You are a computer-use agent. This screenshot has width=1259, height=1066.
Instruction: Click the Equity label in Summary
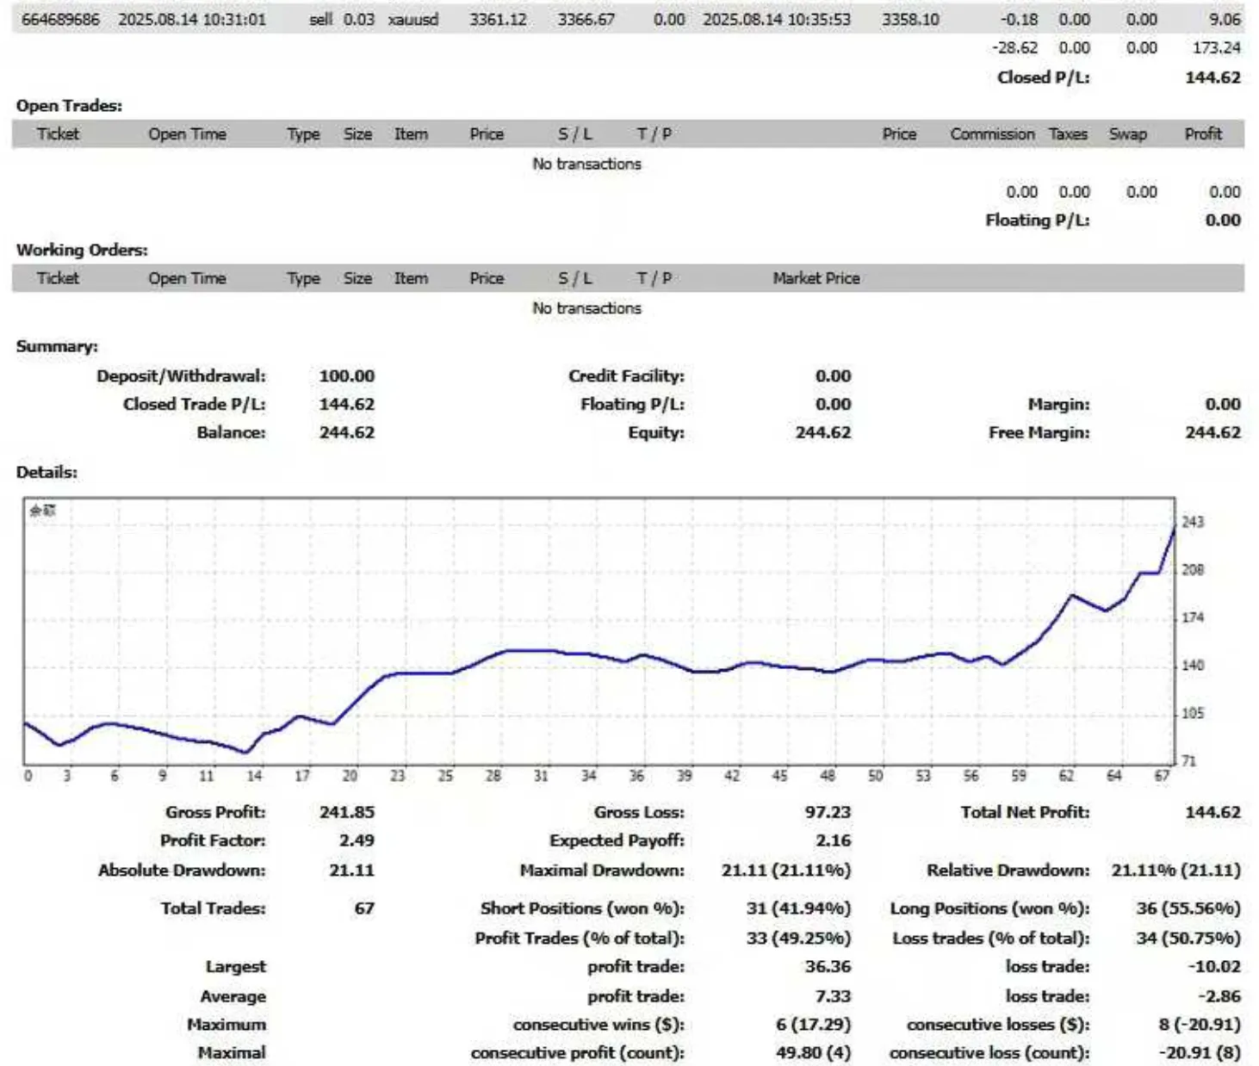pyautogui.click(x=655, y=432)
